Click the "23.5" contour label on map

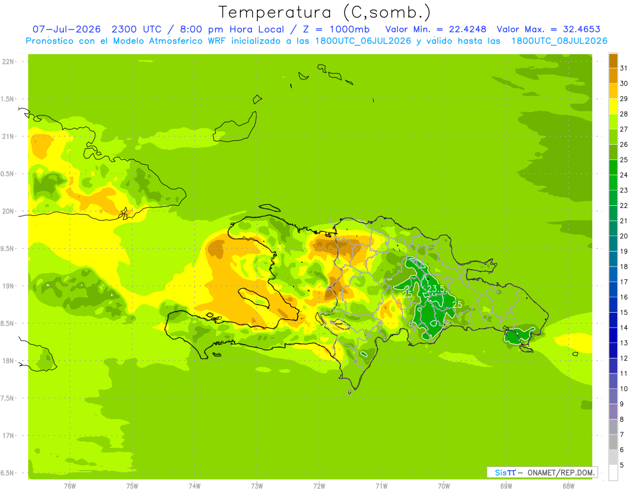click(x=435, y=289)
